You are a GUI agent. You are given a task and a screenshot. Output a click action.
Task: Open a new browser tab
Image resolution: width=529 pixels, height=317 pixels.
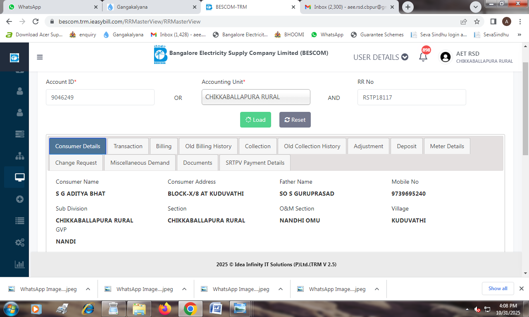click(408, 7)
